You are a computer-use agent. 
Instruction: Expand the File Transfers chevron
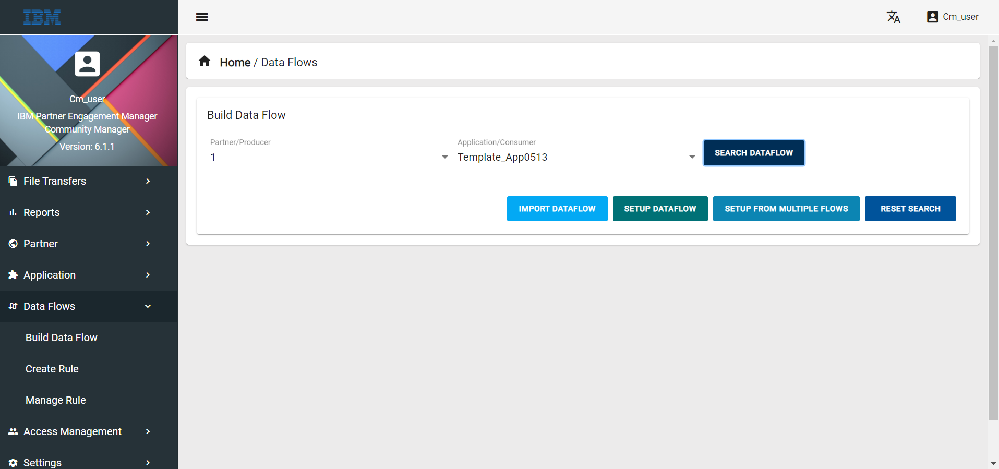pos(148,181)
